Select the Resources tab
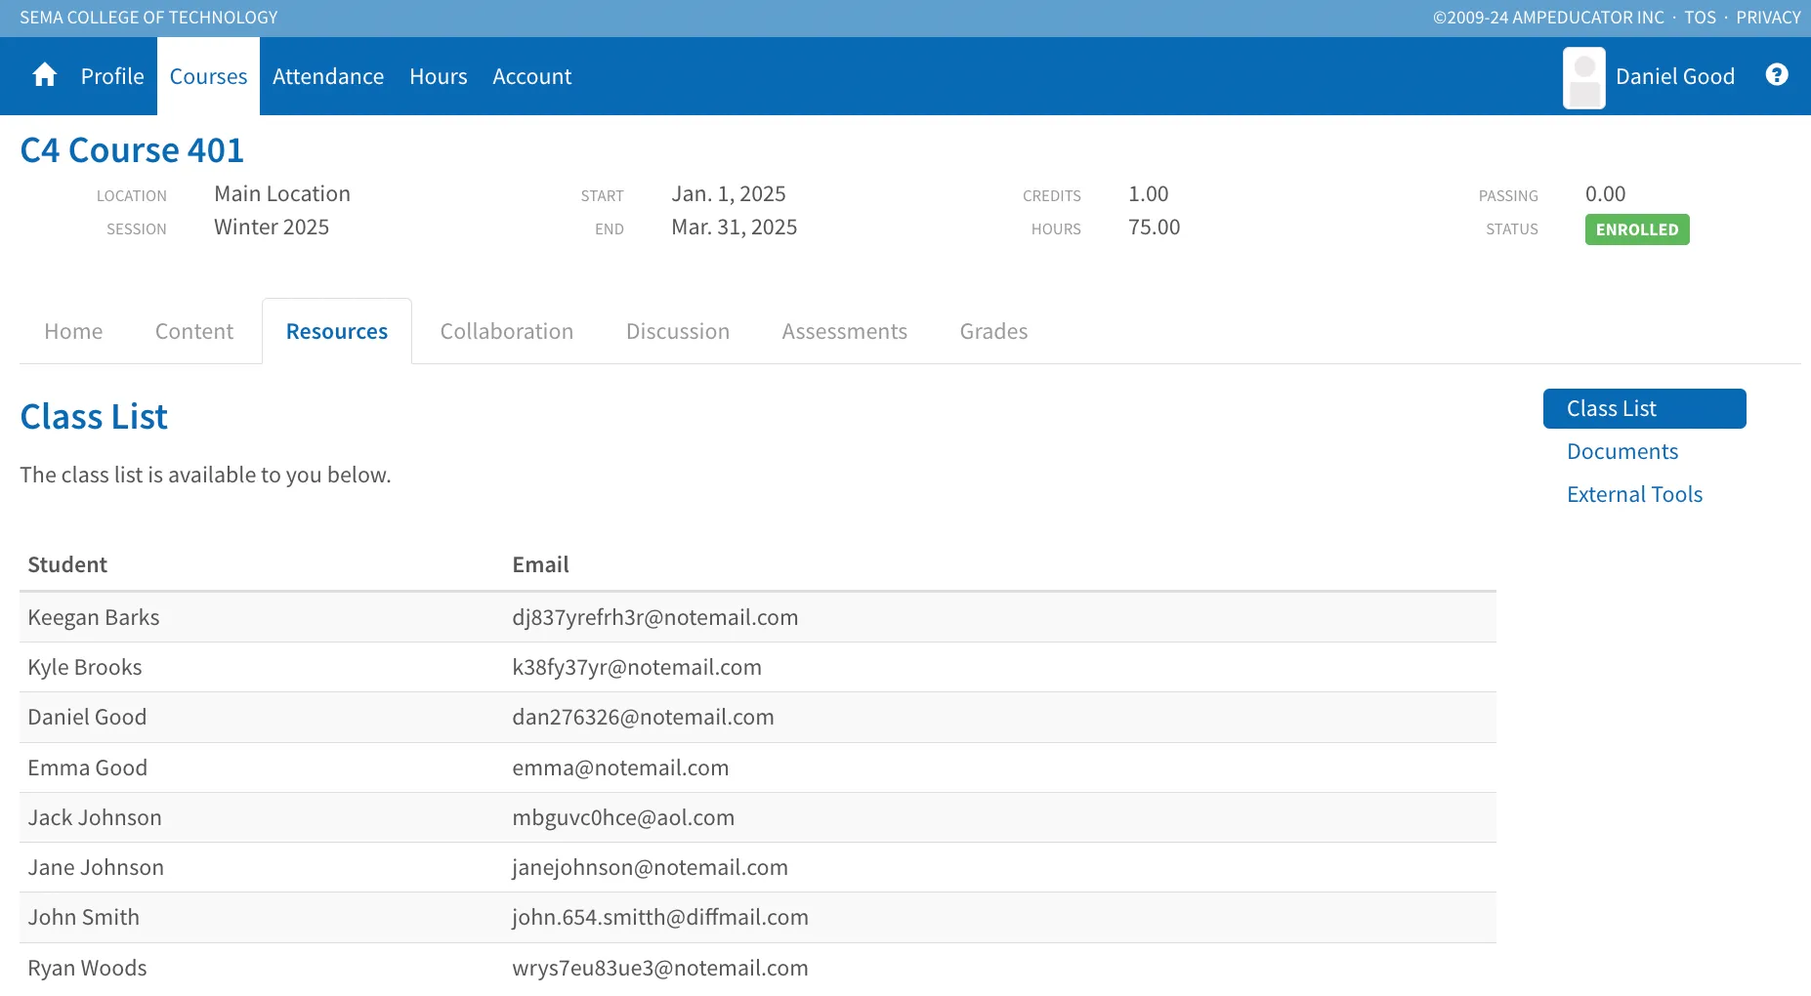The width and height of the screenshot is (1811, 996). (x=337, y=331)
